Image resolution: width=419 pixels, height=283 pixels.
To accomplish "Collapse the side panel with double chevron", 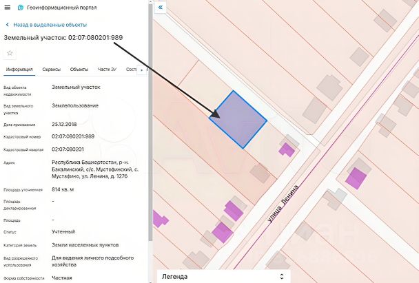I will pos(161,7).
